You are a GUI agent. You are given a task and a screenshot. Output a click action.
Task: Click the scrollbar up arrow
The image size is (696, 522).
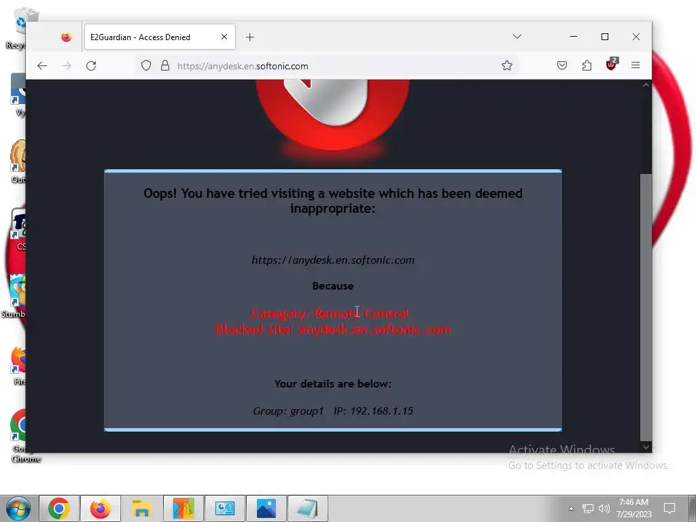[646, 85]
